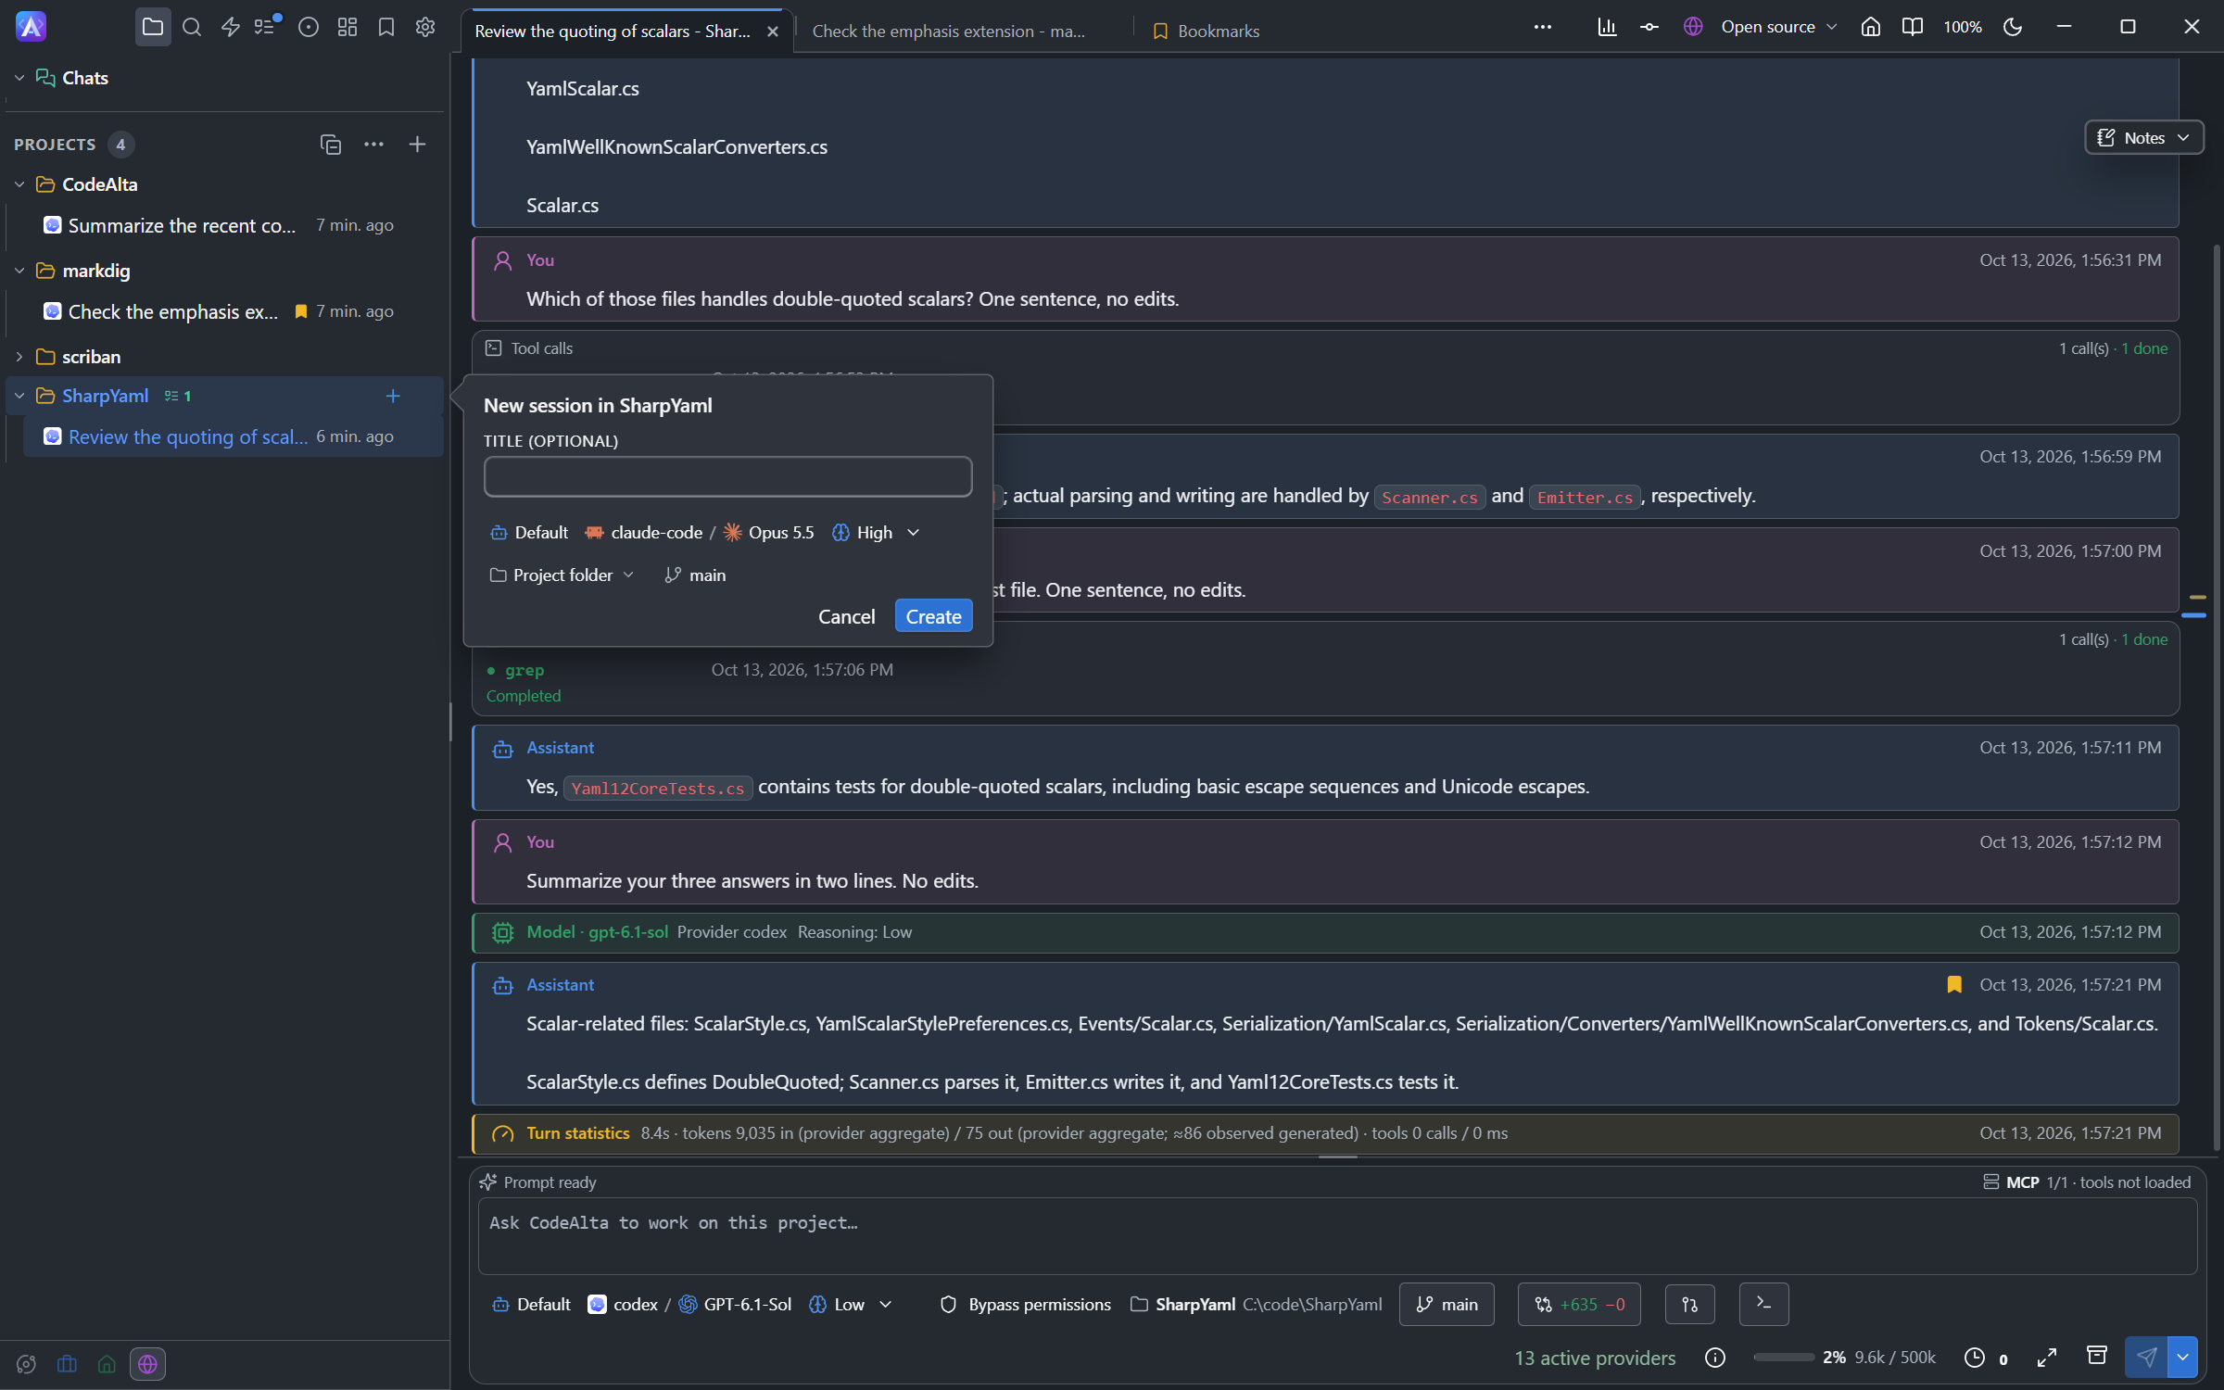Open bookmarks icon in the top toolbar
2224x1390 pixels.
click(x=386, y=27)
